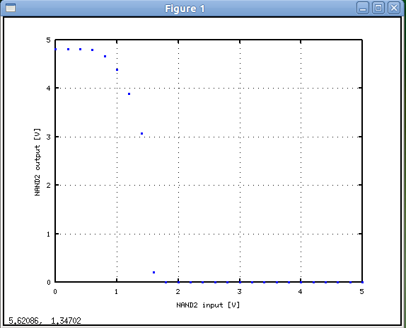Click the NAND2 input [V] axis label
Image resolution: width=406 pixels, height=328 pixels.
click(x=208, y=305)
